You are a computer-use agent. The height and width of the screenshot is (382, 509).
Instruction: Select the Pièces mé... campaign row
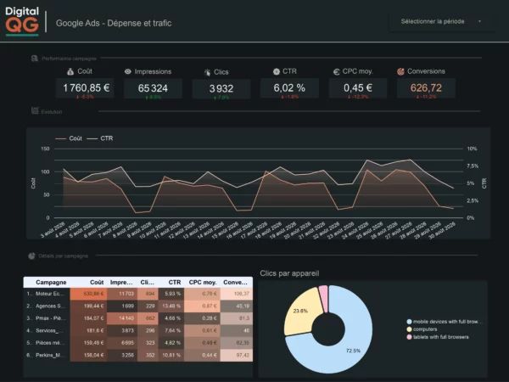[138, 343]
